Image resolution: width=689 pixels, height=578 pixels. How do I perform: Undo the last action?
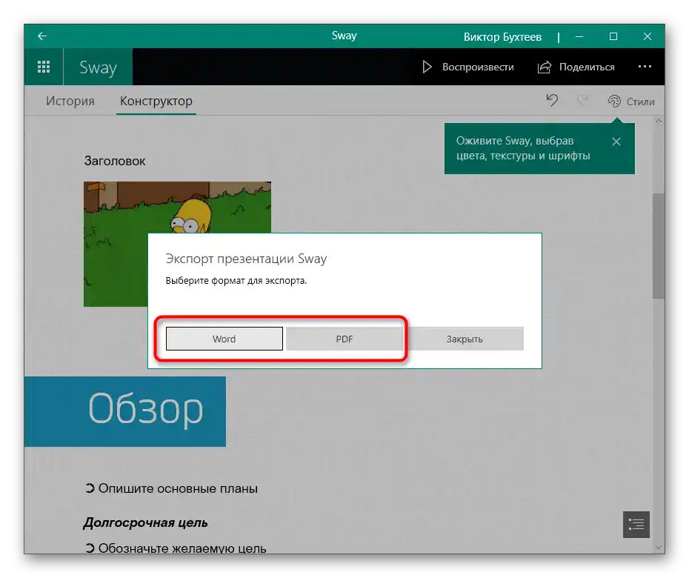(x=552, y=101)
